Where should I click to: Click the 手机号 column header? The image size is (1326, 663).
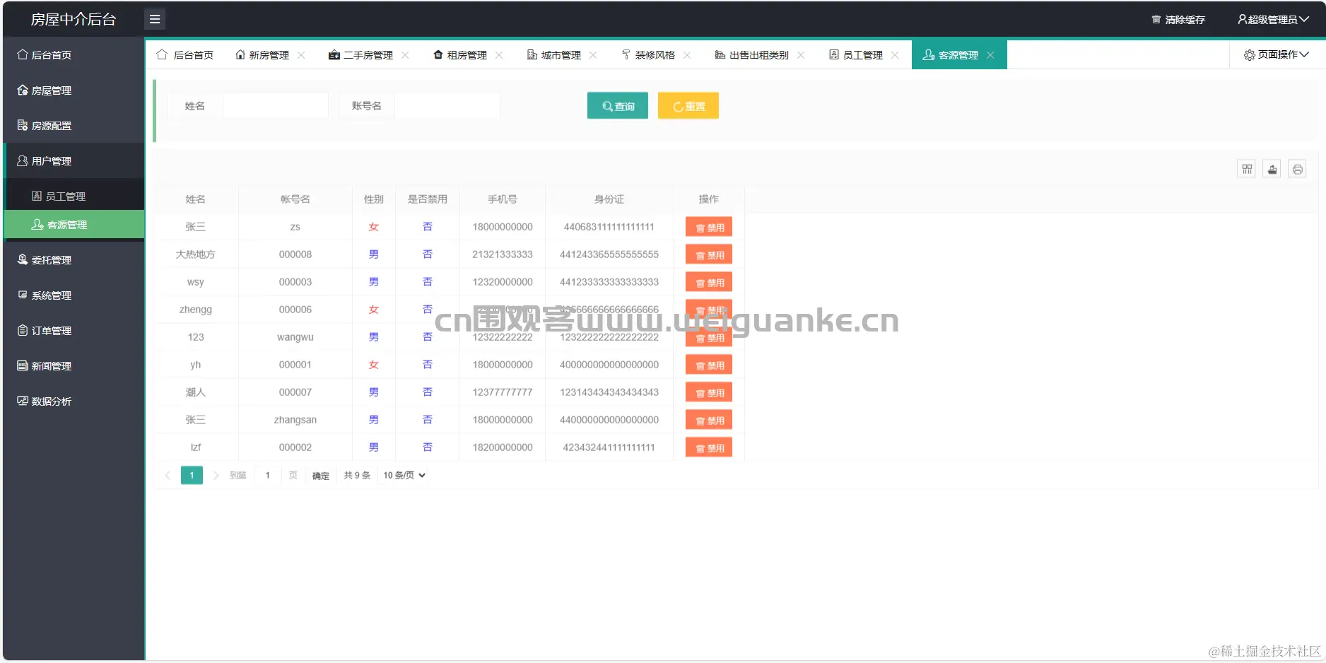coord(503,199)
